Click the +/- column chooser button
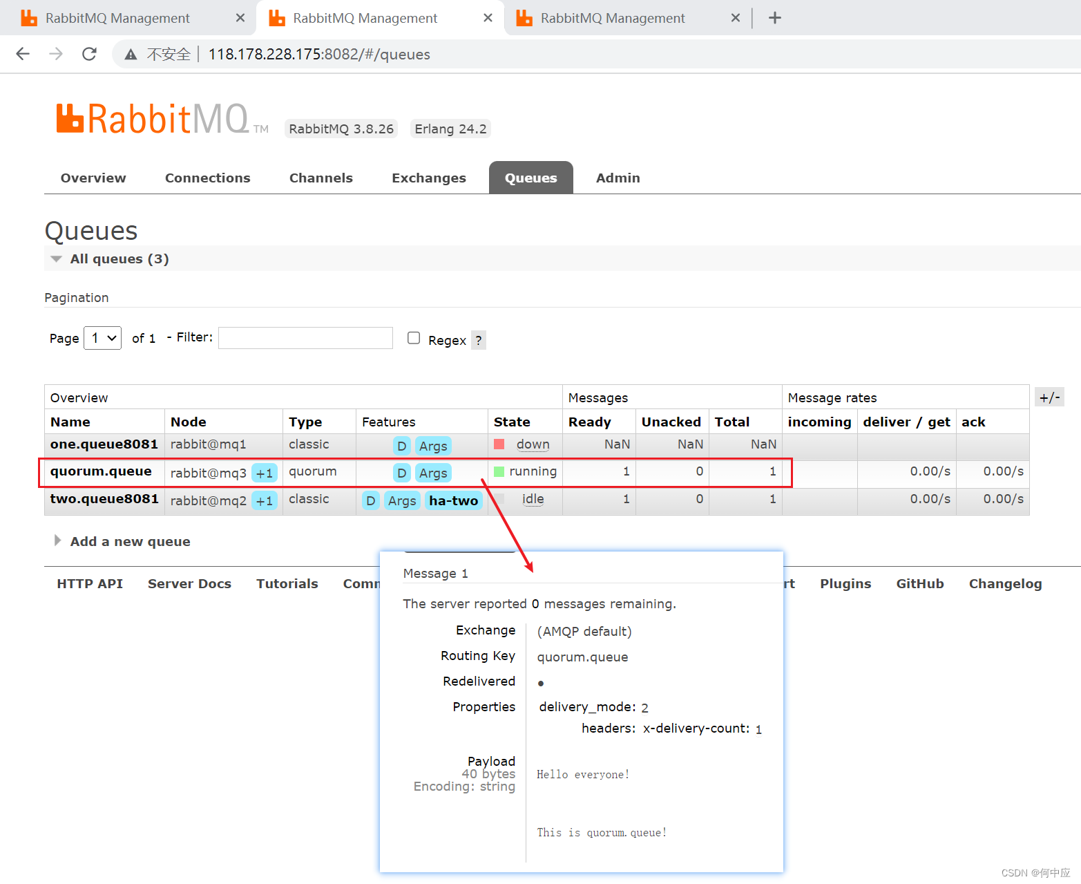 click(x=1049, y=397)
